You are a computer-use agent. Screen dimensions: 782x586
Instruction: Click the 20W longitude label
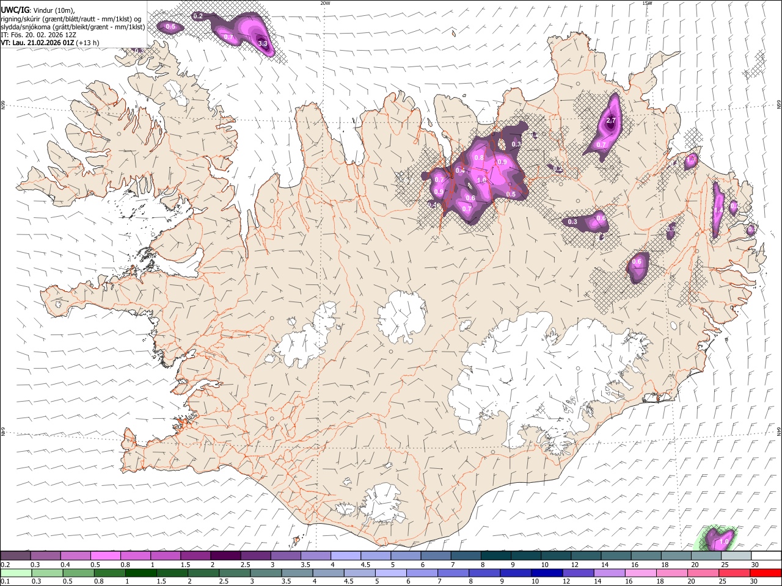pos(325,3)
